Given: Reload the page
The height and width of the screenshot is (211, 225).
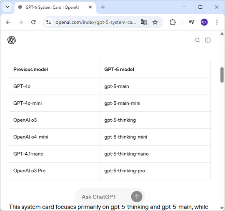Looking at the screenshot, I should pyautogui.click(x=33, y=22).
